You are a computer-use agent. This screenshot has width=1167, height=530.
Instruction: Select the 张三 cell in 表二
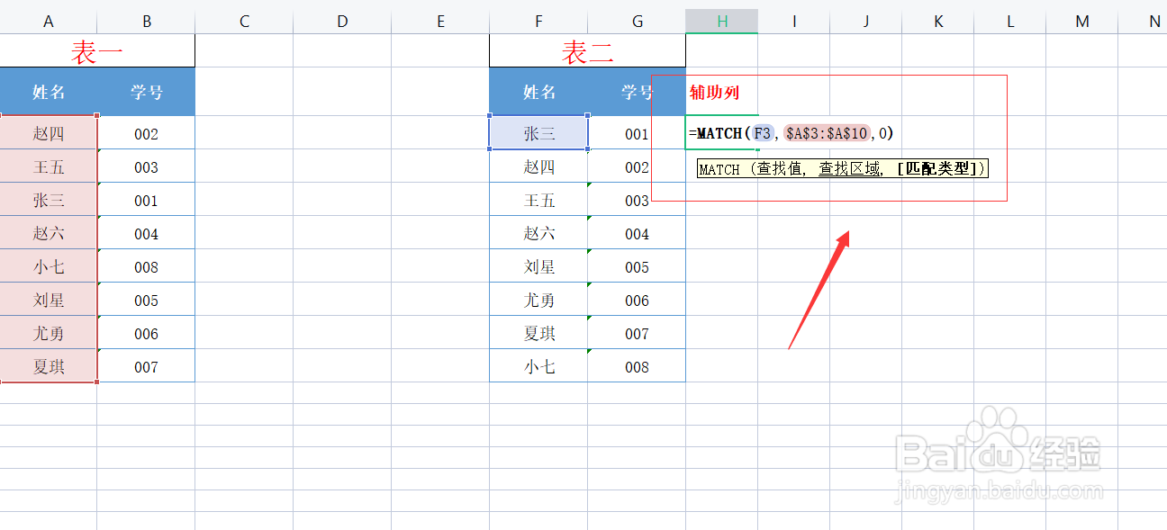click(538, 132)
